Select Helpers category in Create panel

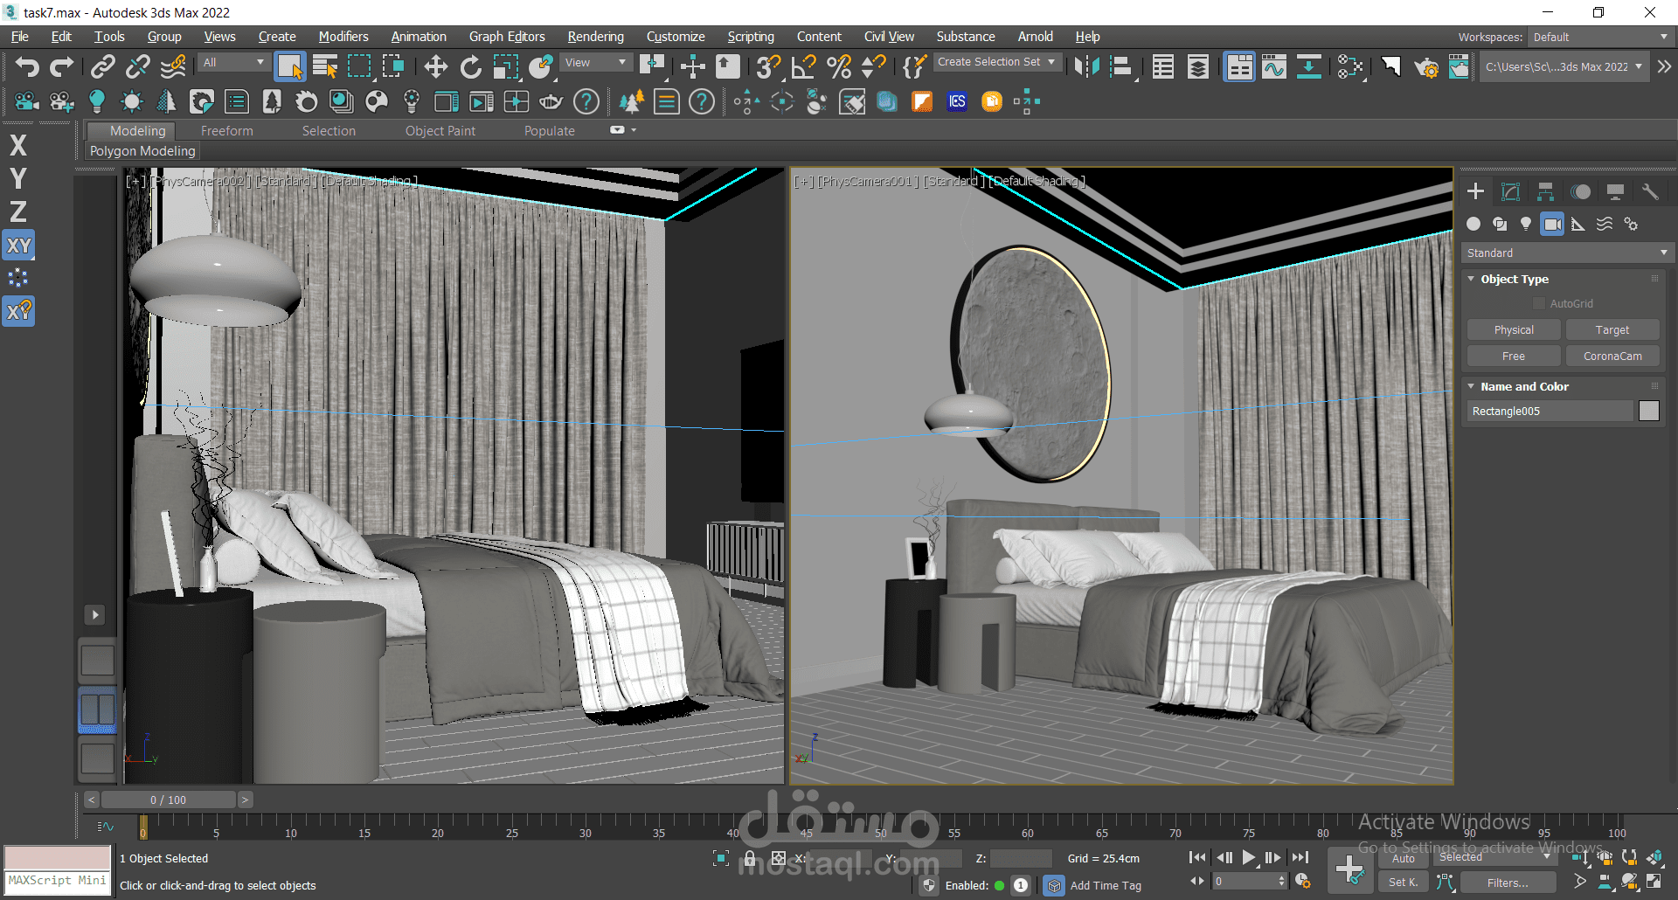[1578, 224]
